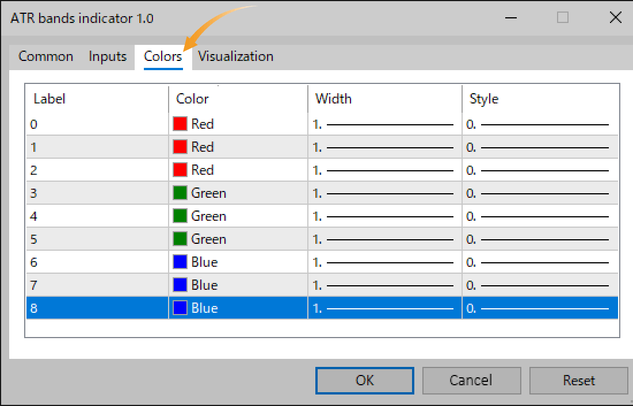Open the color box on row 2
633x406 pixels.
(181, 170)
